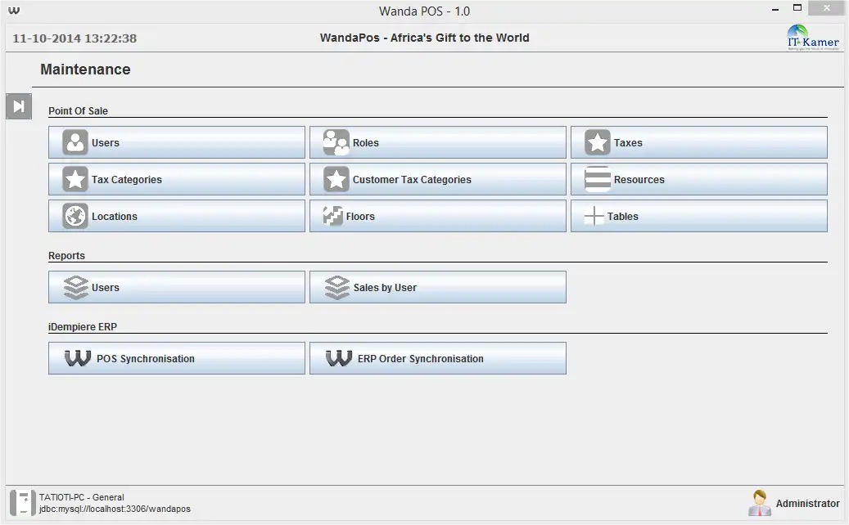This screenshot has height=525, width=849.
Task: Start POS Synchronisation
Action: coord(177,358)
